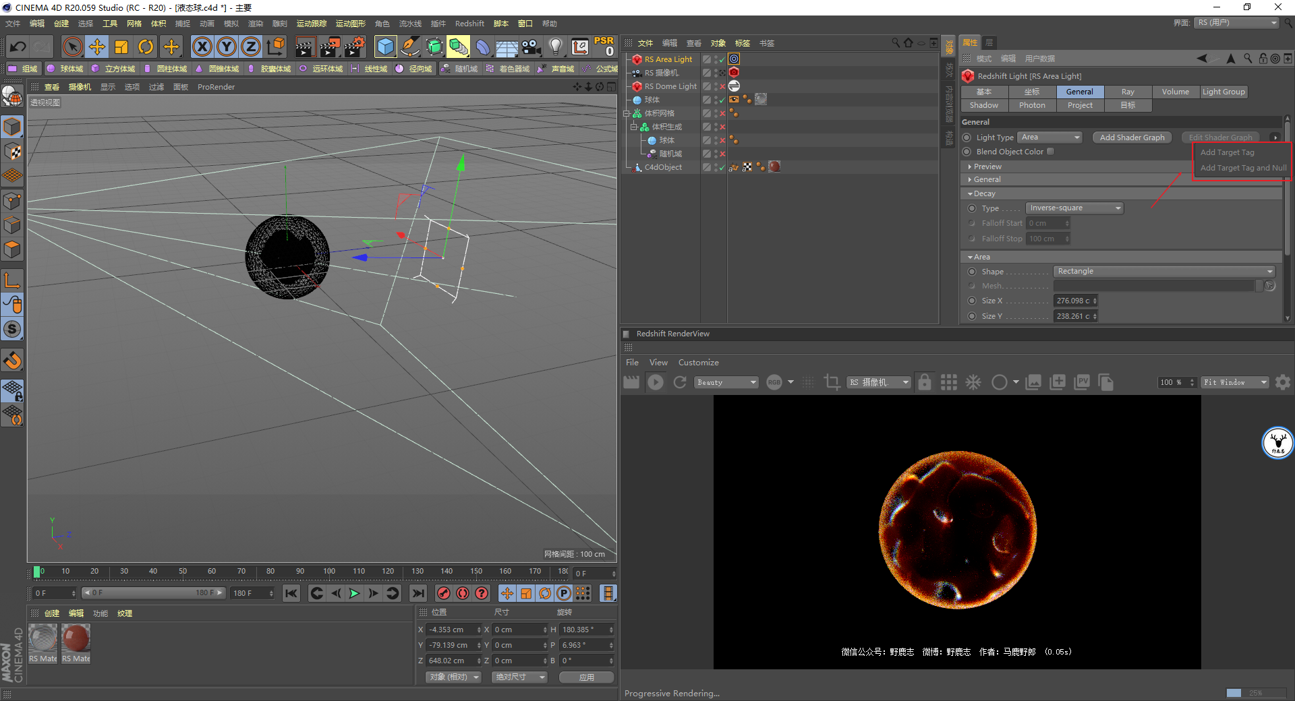Click RenderView refresh icon
The height and width of the screenshot is (701, 1295).
coord(680,382)
